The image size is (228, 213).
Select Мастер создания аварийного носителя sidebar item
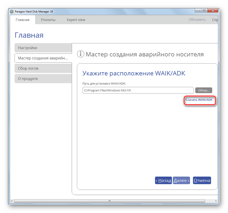43,58
